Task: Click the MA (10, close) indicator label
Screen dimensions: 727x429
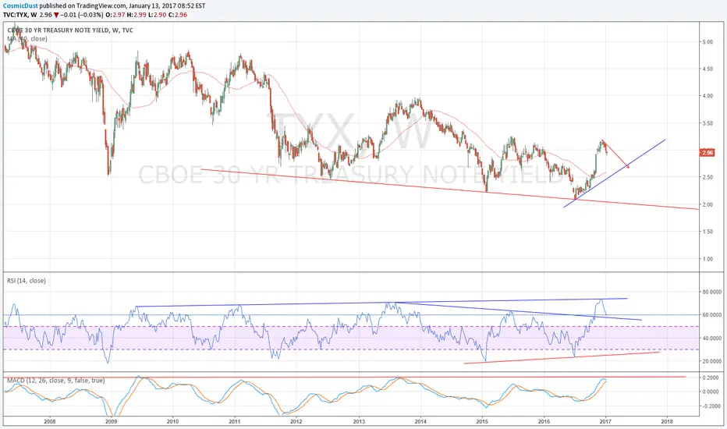Action: coord(27,38)
